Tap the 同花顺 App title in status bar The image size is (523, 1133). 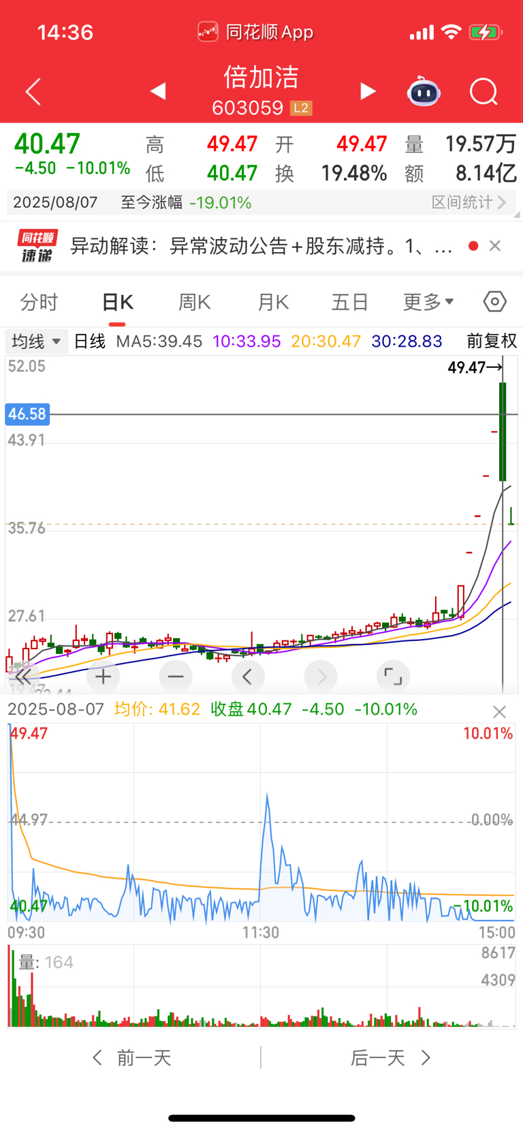(x=256, y=32)
